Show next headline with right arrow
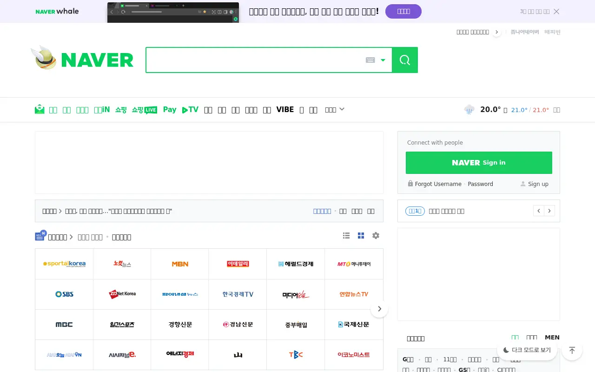The width and height of the screenshot is (595, 372). point(549,211)
